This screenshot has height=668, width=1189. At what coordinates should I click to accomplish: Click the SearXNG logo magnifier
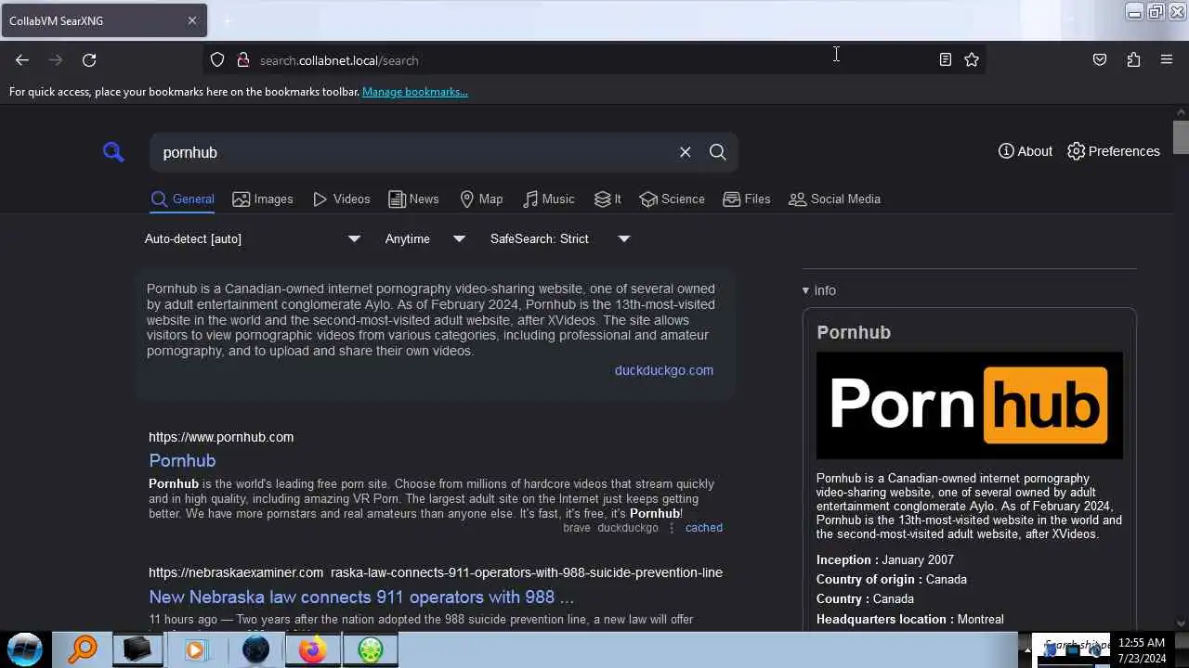tap(113, 151)
